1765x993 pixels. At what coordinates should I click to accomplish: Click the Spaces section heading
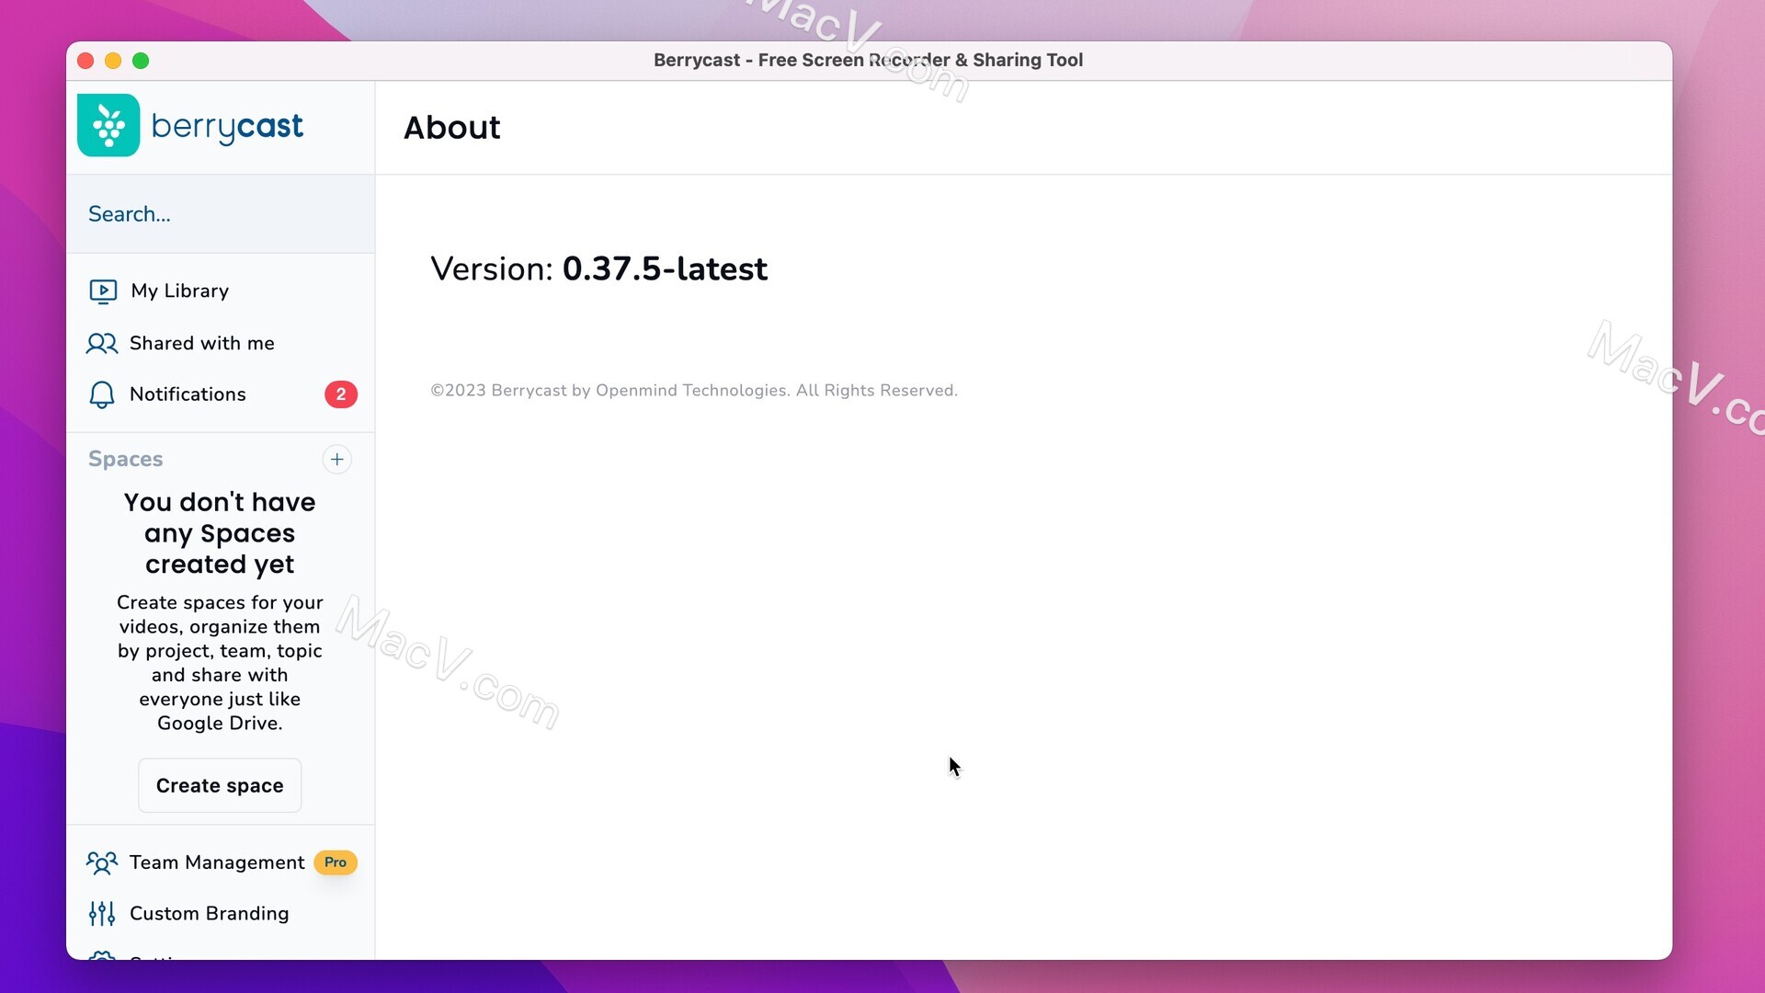point(126,459)
